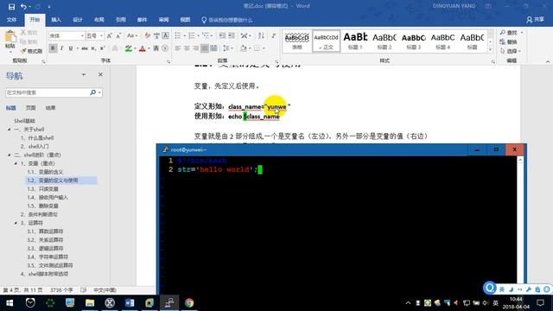This screenshot has height=311, width=553.
Task: Collapse the '一、关于shell' tree node
Action: [10, 130]
